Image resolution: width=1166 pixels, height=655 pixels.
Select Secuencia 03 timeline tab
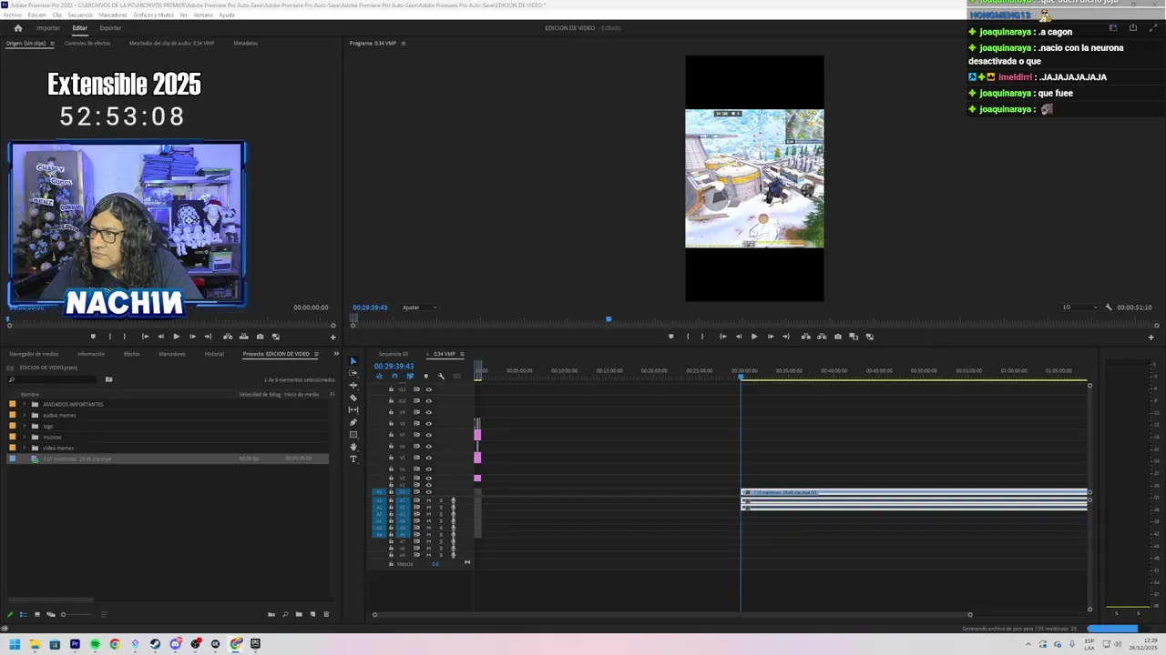tap(394, 354)
